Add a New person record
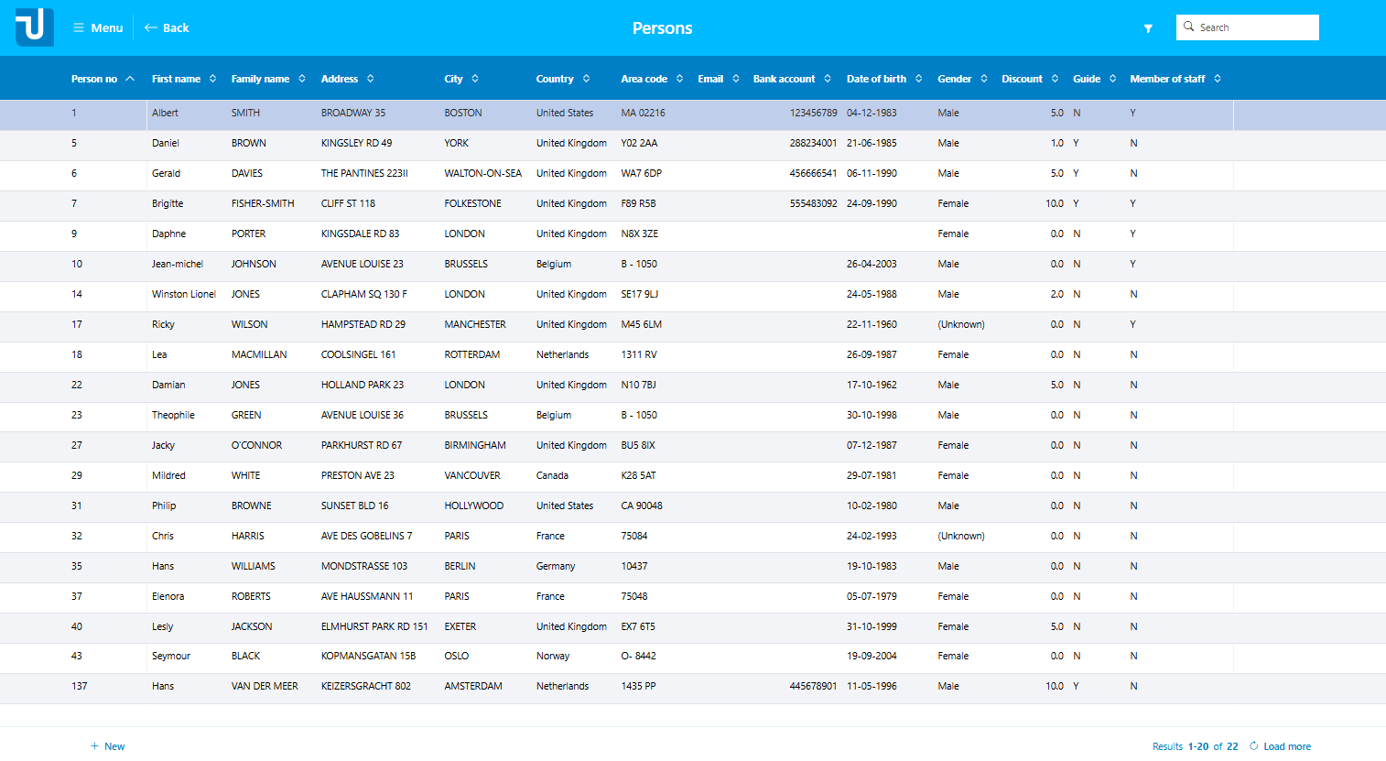 click(x=108, y=746)
